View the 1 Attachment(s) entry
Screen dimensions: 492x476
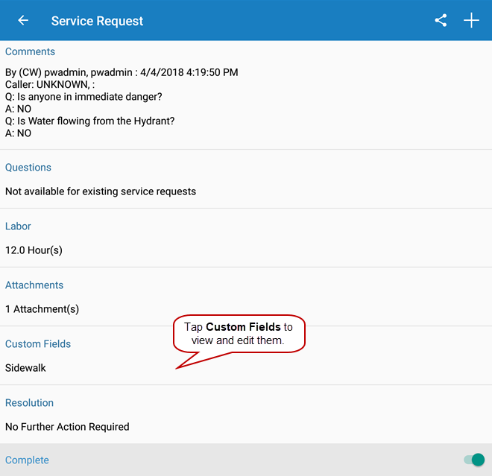pos(42,309)
